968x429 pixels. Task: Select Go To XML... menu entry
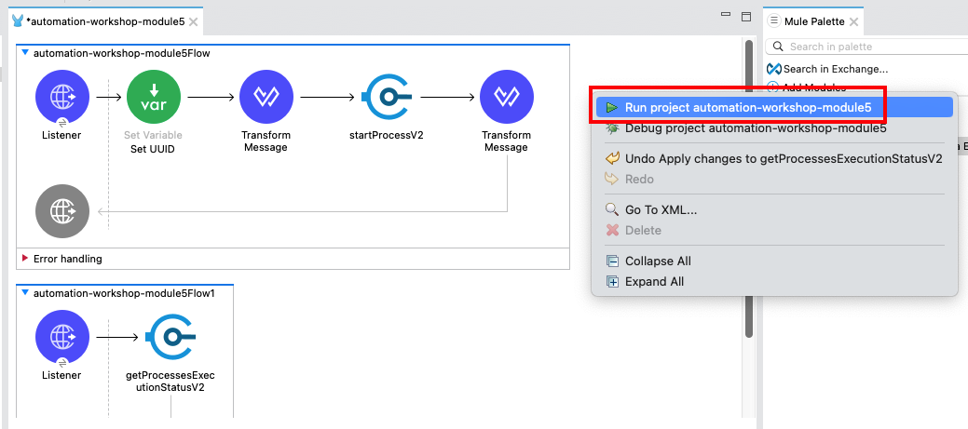[x=661, y=209]
